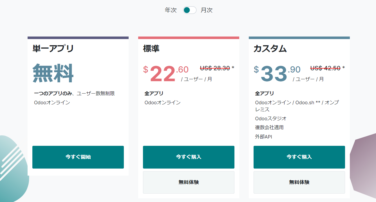Click the $33.90 custom price
Image resolution: width=376 pixels, height=202 pixels.
tap(277, 74)
